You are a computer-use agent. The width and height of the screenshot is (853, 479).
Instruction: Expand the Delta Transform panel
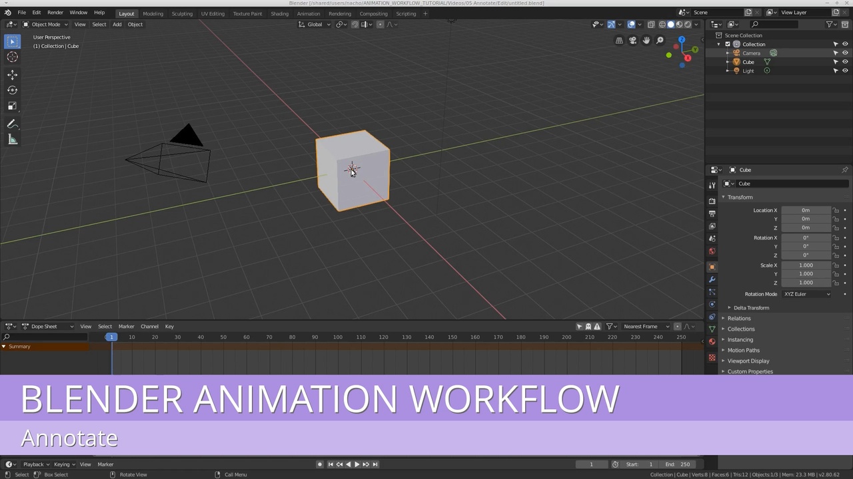click(x=751, y=308)
